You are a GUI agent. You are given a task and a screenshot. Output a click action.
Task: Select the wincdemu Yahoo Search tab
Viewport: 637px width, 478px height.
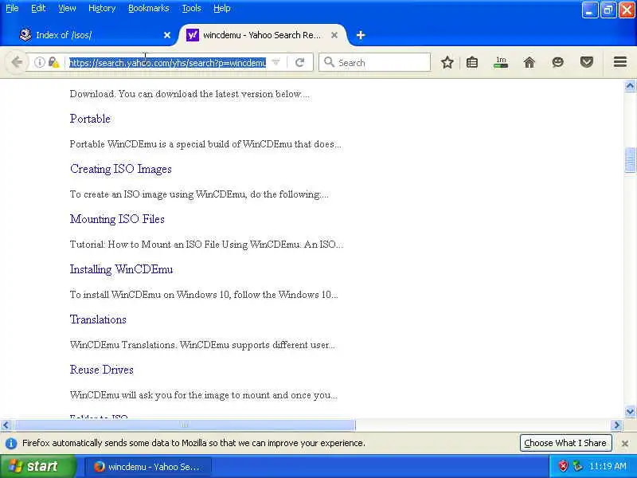(263, 35)
